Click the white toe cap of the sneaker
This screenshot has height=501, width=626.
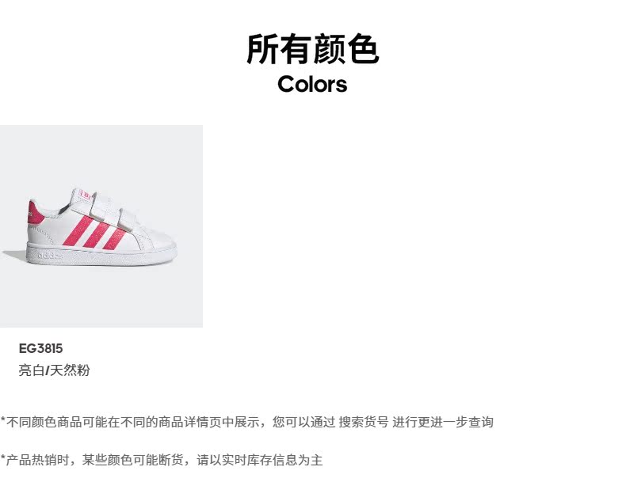pyautogui.click(x=160, y=239)
